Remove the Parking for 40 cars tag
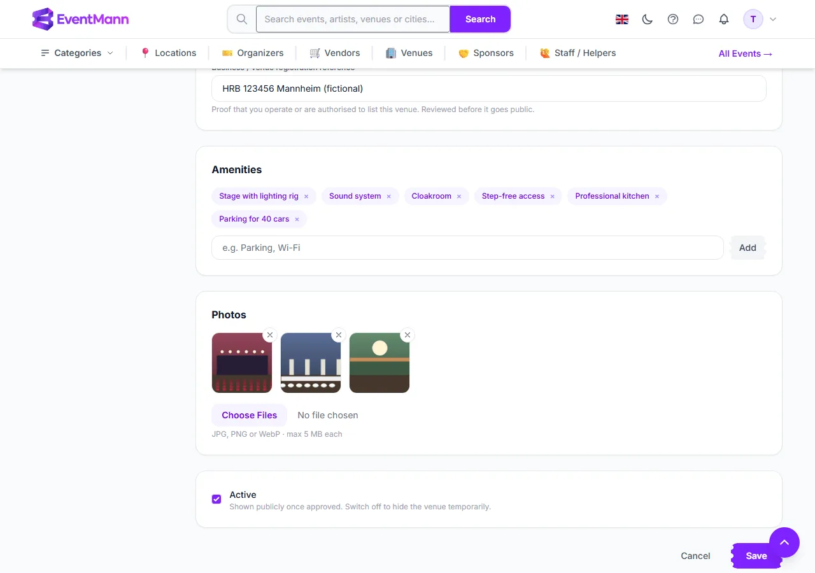 coord(297,220)
